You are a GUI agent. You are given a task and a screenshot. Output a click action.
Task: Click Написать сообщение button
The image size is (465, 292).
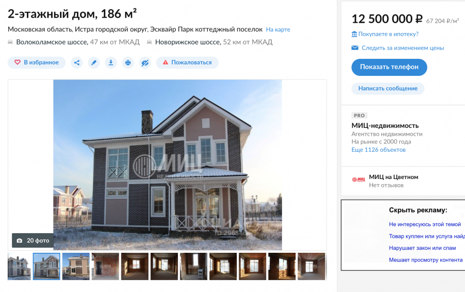388,88
